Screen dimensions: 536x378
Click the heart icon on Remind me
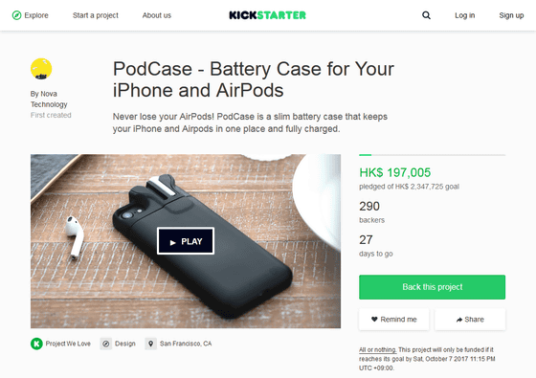click(x=374, y=320)
